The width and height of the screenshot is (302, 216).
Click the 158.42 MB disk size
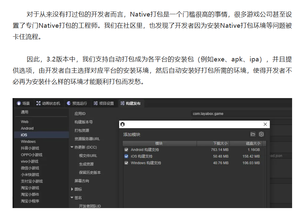(x=251, y=156)
